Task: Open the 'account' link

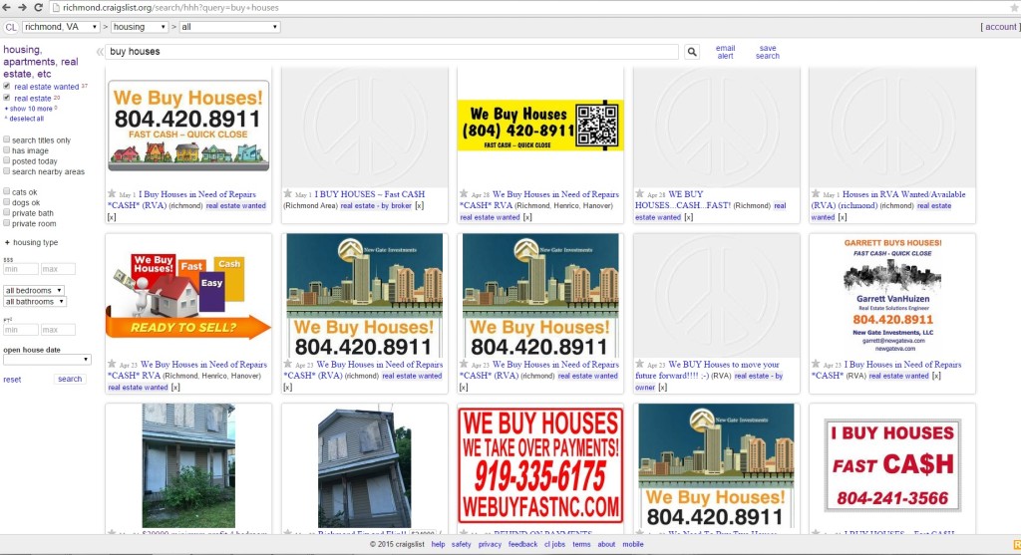Action: coord(1001,27)
